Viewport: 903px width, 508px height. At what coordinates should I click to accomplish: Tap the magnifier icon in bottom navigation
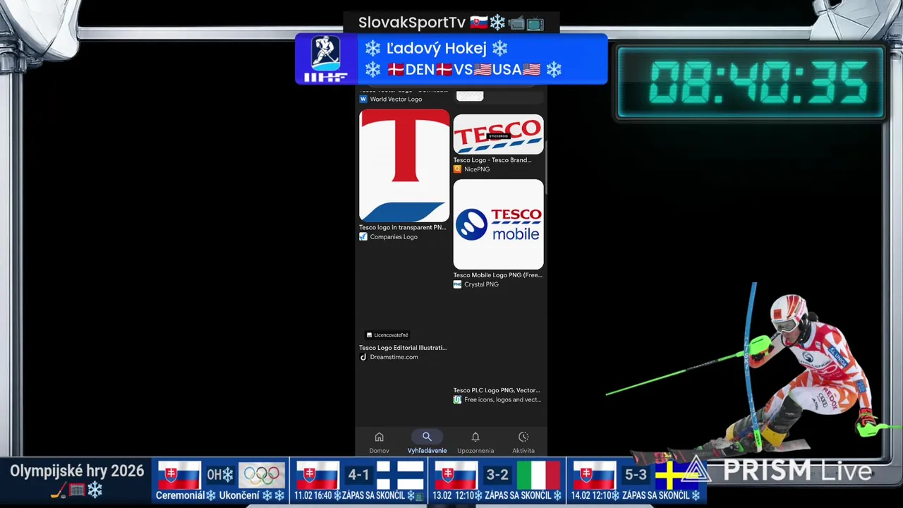427,437
